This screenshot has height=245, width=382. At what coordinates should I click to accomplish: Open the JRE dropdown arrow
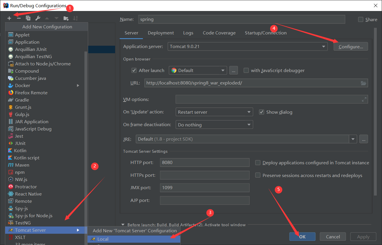pyautogui.click(x=353, y=139)
